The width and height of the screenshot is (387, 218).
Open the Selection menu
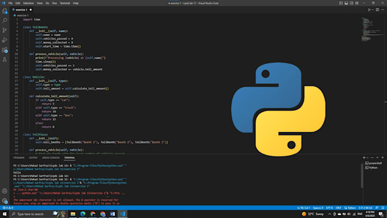point(28,3)
